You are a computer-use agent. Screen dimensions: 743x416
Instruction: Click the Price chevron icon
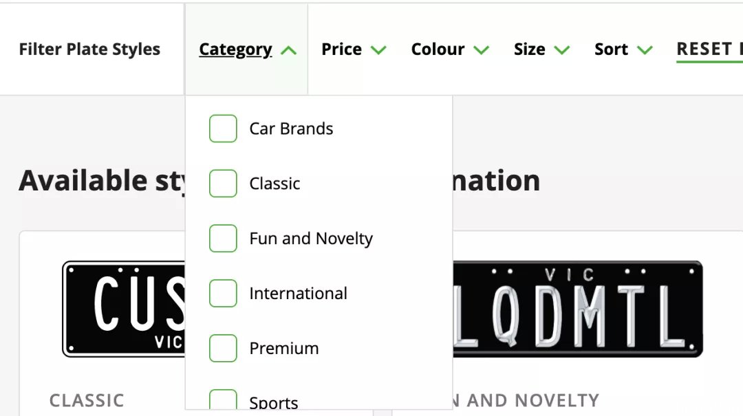378,50
